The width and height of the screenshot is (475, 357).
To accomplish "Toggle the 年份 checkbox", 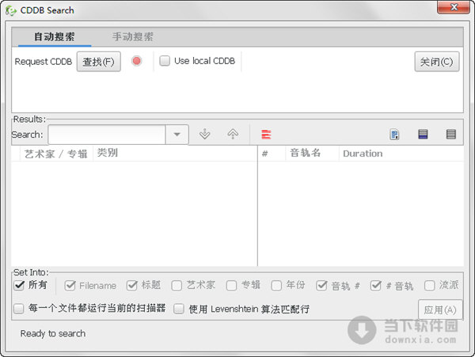I will (x=276, y=285).
